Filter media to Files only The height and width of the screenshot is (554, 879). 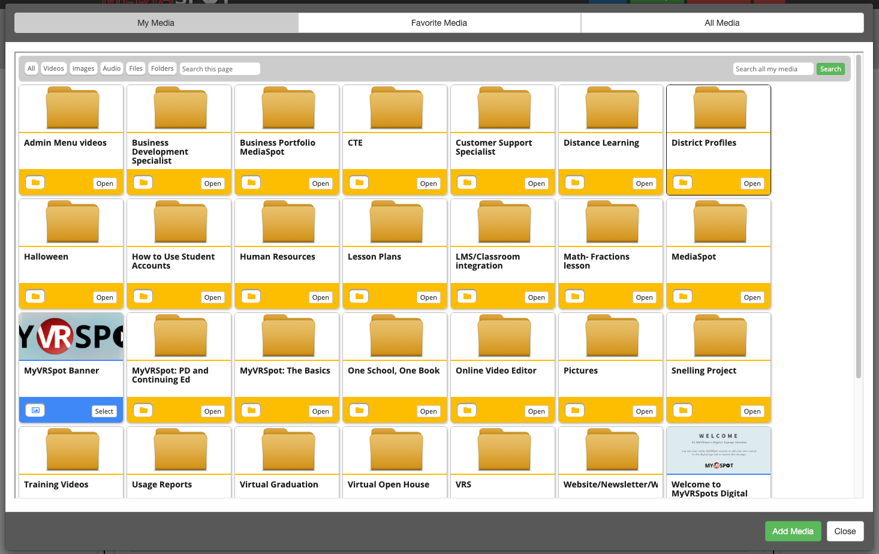[x=136, y=68]
